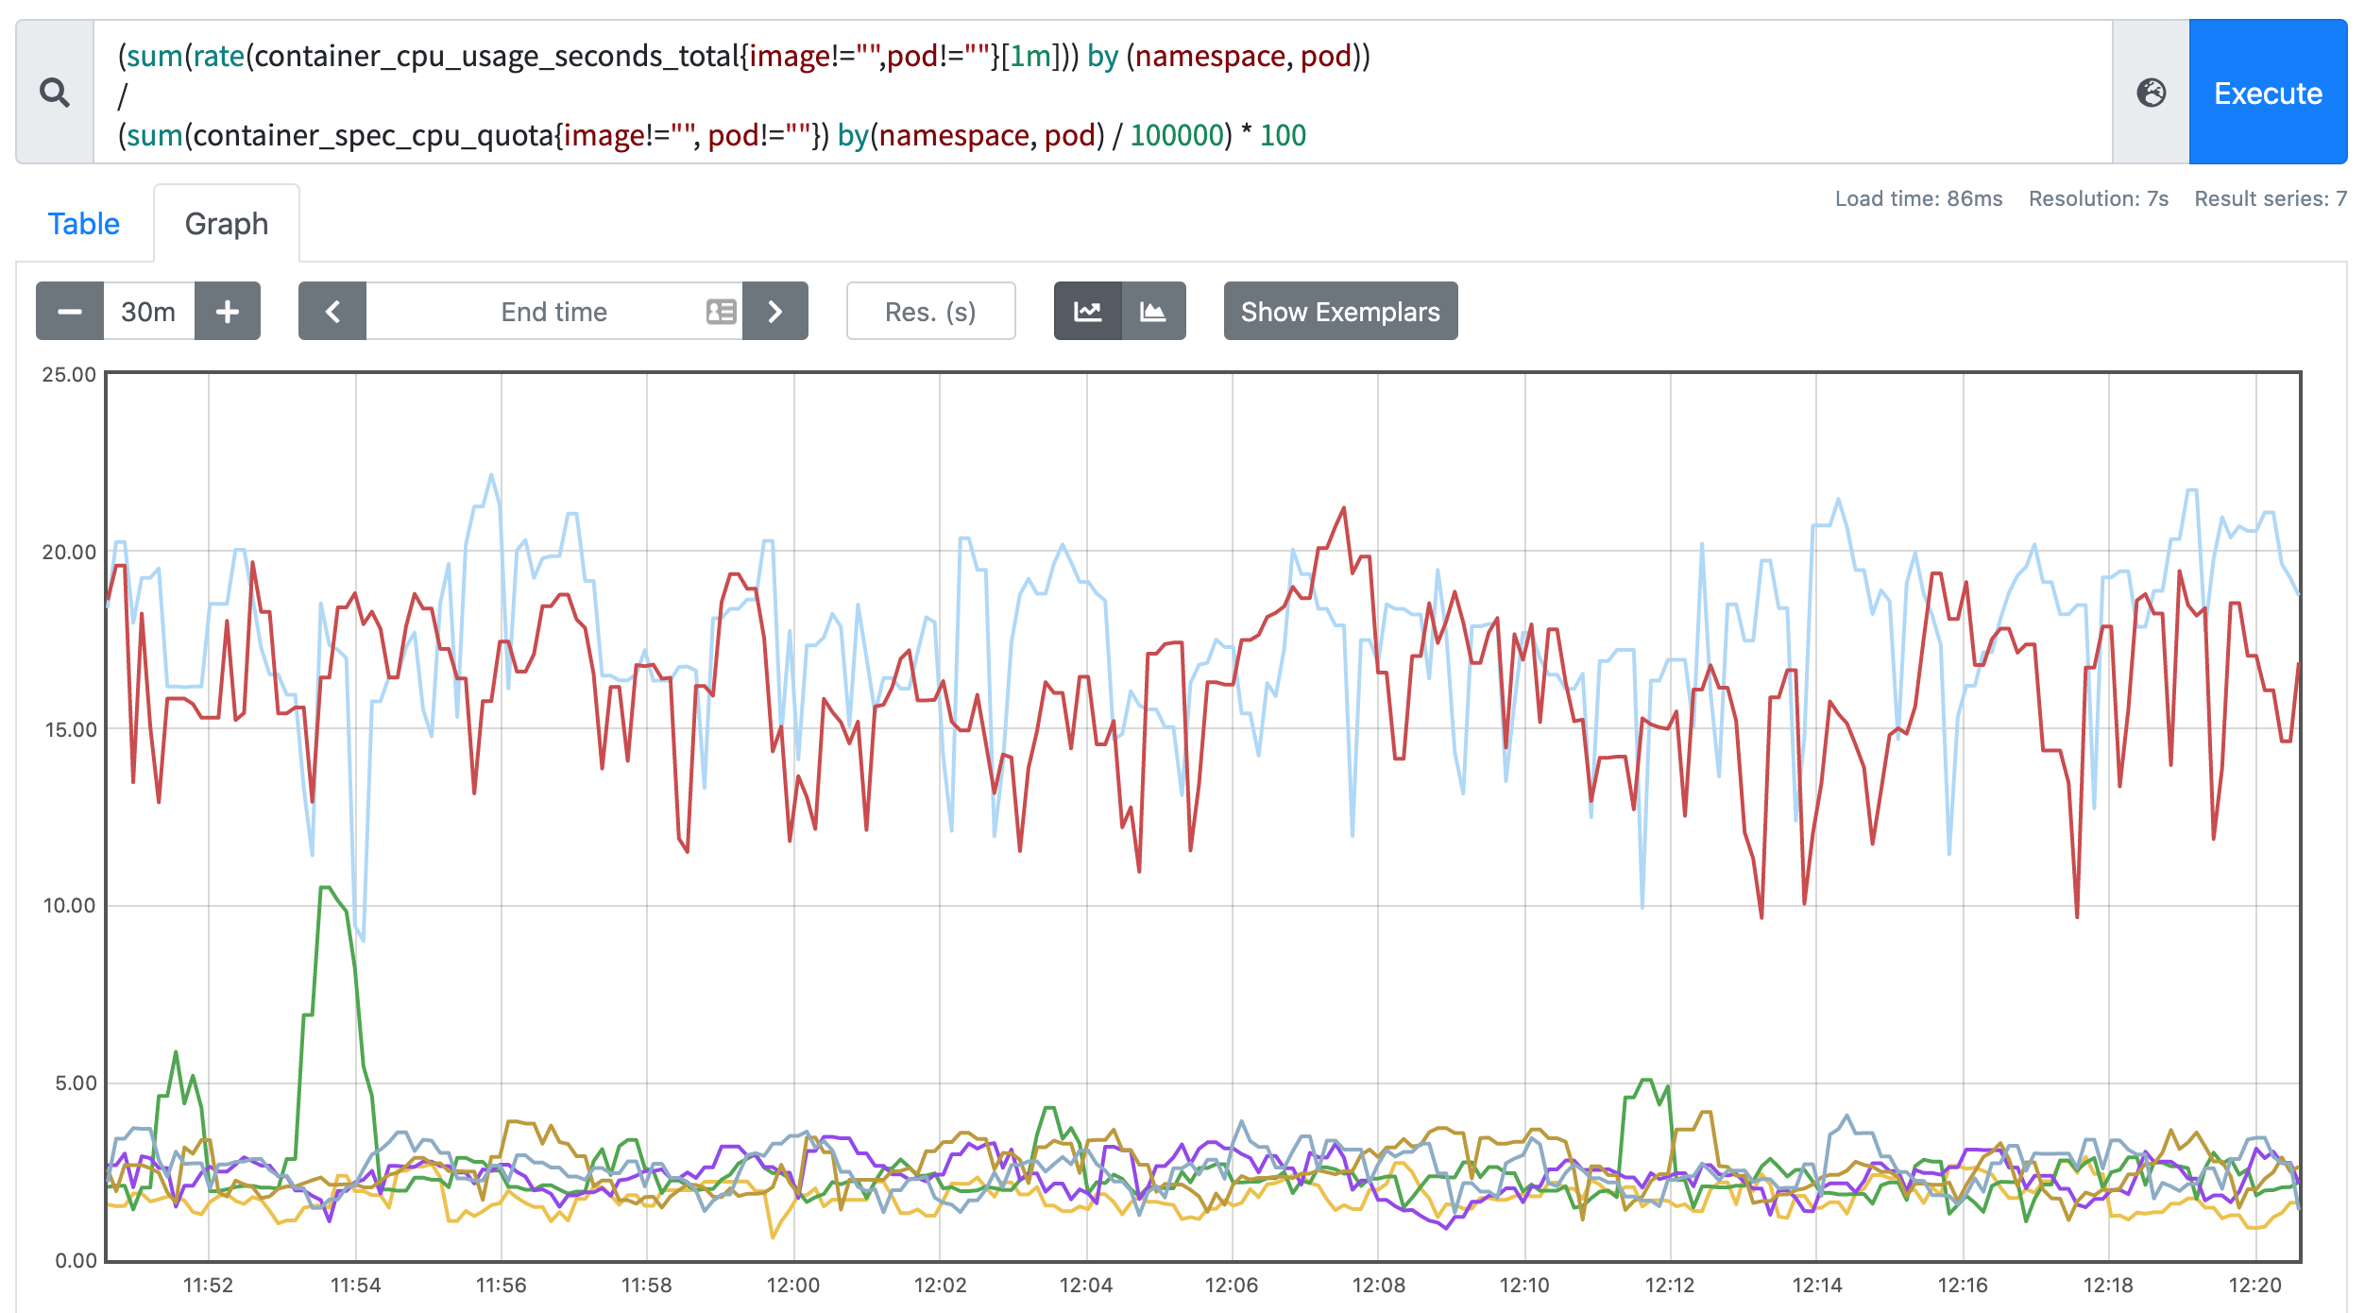This screenshot has width=2365, height=1313.
Task: Open the end time calendar picker icon
Action: click(721, 311)
